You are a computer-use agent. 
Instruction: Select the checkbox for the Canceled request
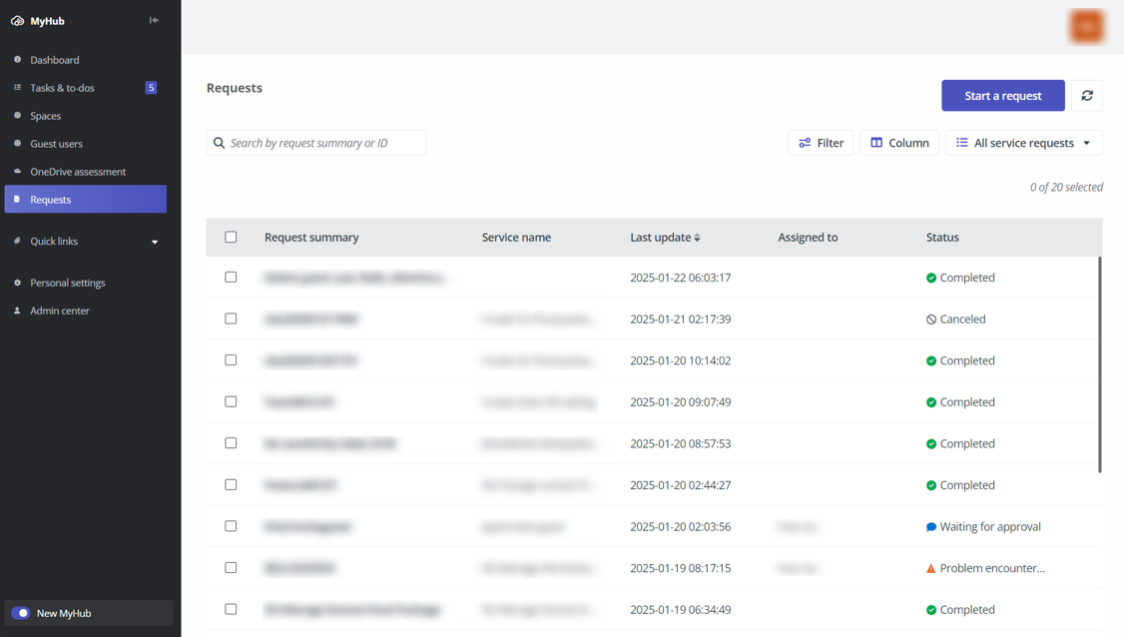231,318
